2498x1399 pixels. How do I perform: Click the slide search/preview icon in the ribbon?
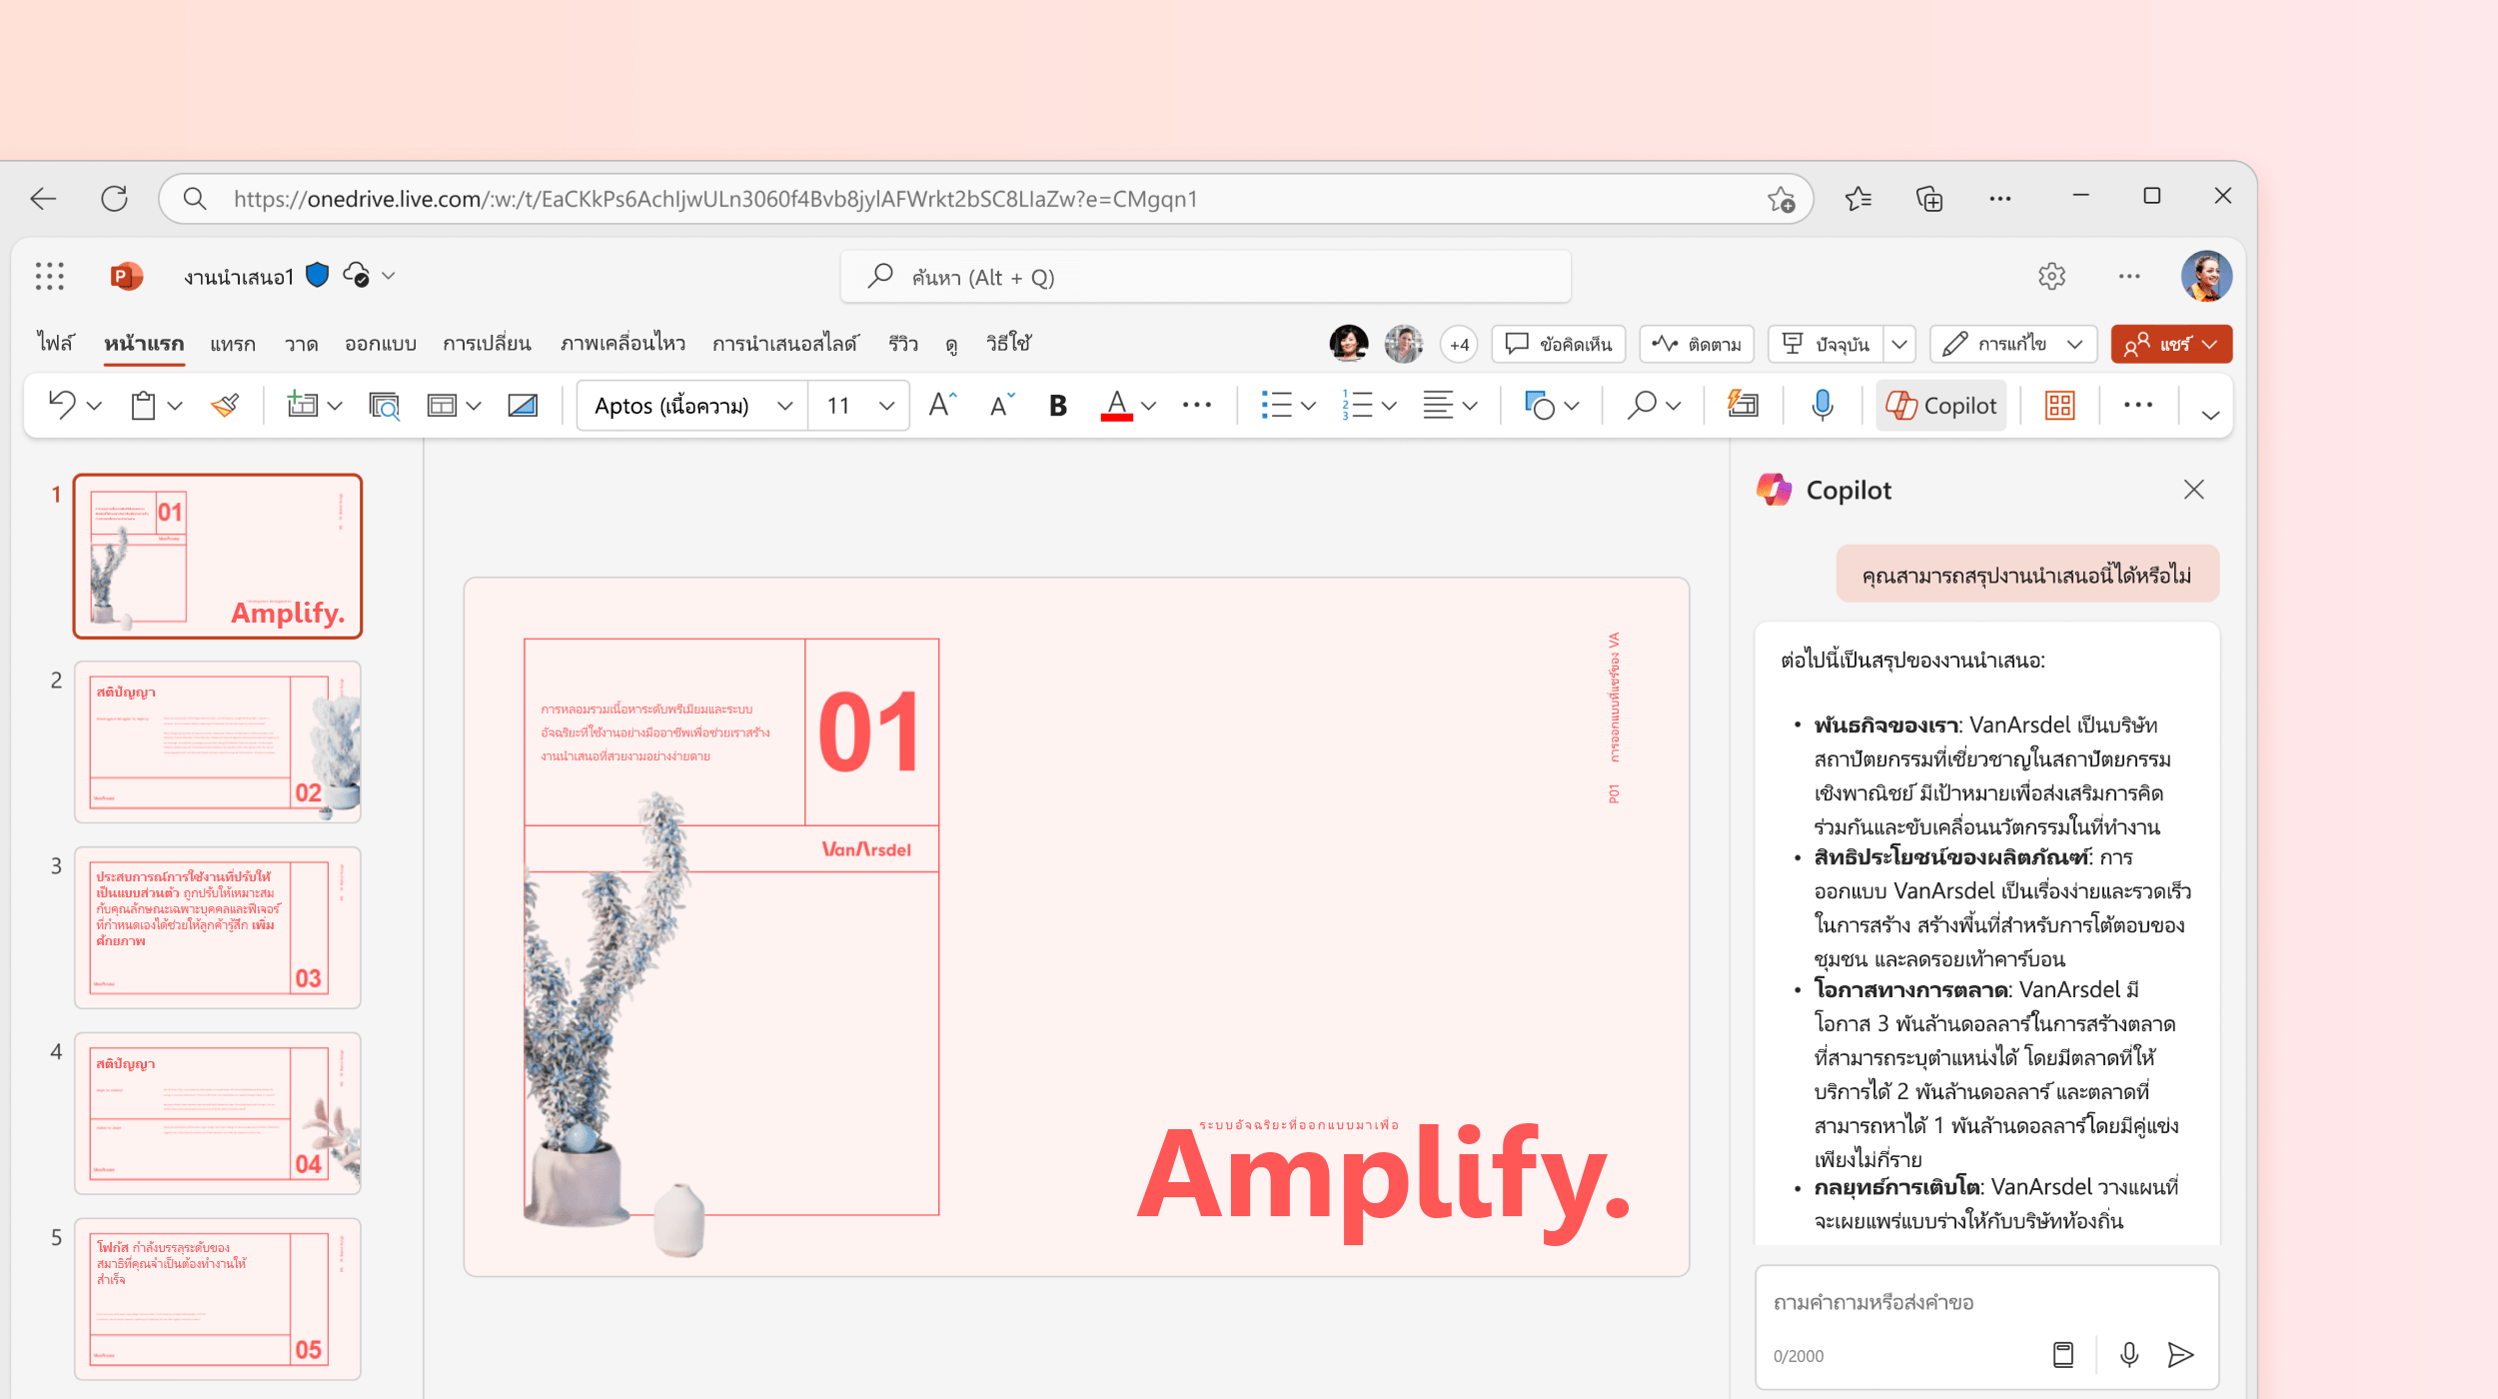(384, 405)
